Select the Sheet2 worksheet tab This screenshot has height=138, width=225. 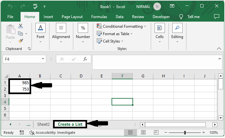pos(43,124)
